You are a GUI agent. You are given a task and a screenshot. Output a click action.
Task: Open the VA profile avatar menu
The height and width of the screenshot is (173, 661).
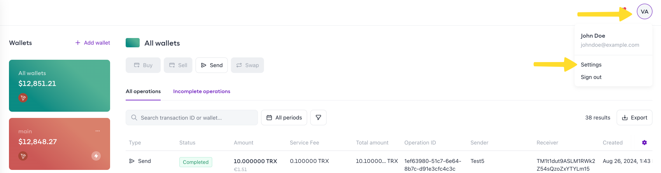[x=644, y=12]
